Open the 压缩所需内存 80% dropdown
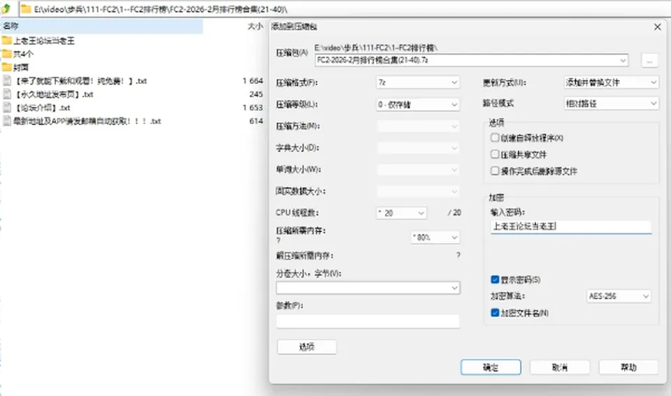This screenshot has height=396, width=671. [x=435, y=237]
